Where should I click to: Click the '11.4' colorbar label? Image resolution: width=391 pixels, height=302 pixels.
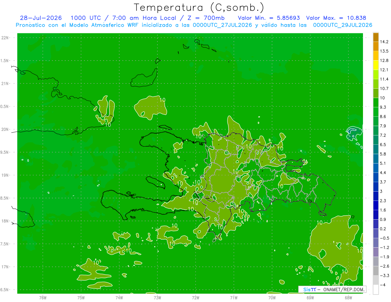(x=384, y=79)
